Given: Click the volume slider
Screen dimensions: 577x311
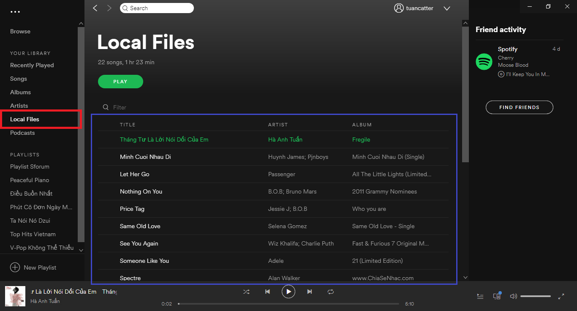Looking at the screenshot, I should (536, 296).
